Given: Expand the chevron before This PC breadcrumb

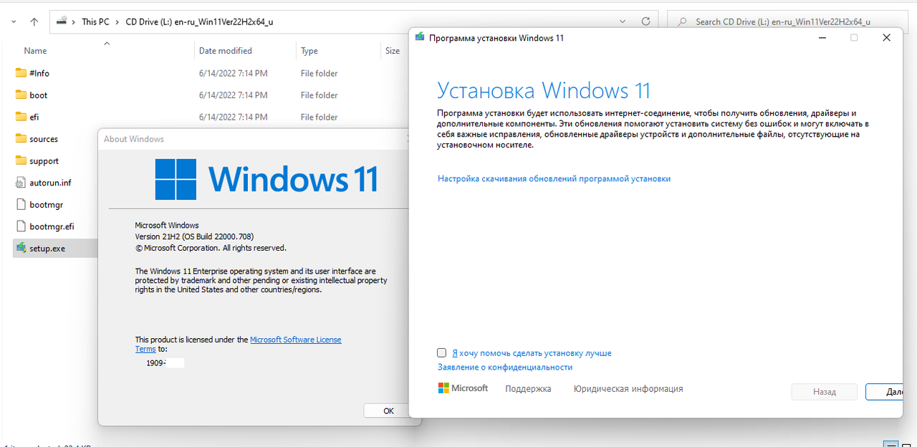Looking at the screenshot, I should [x=74, y=21].
